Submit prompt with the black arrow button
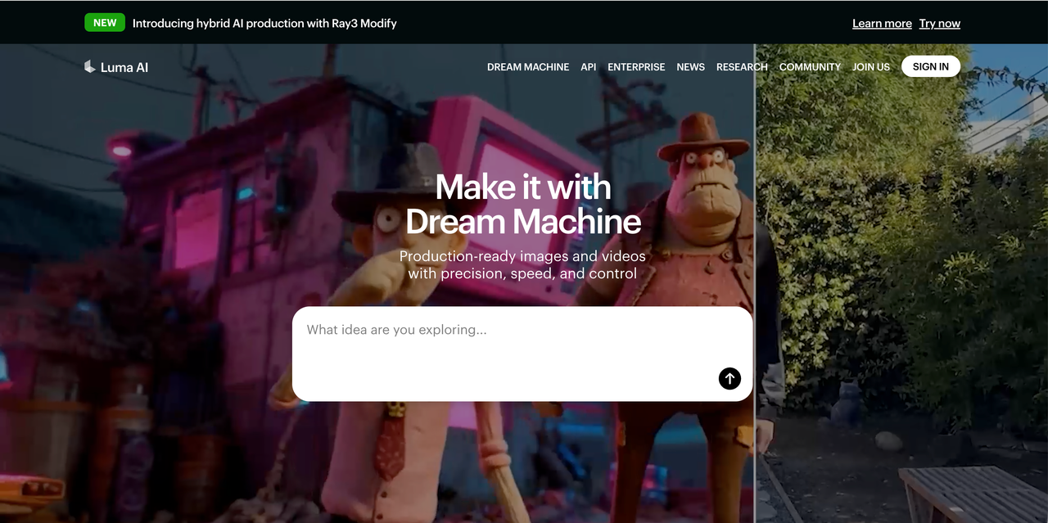1048x523 pixels. (730, 378)
